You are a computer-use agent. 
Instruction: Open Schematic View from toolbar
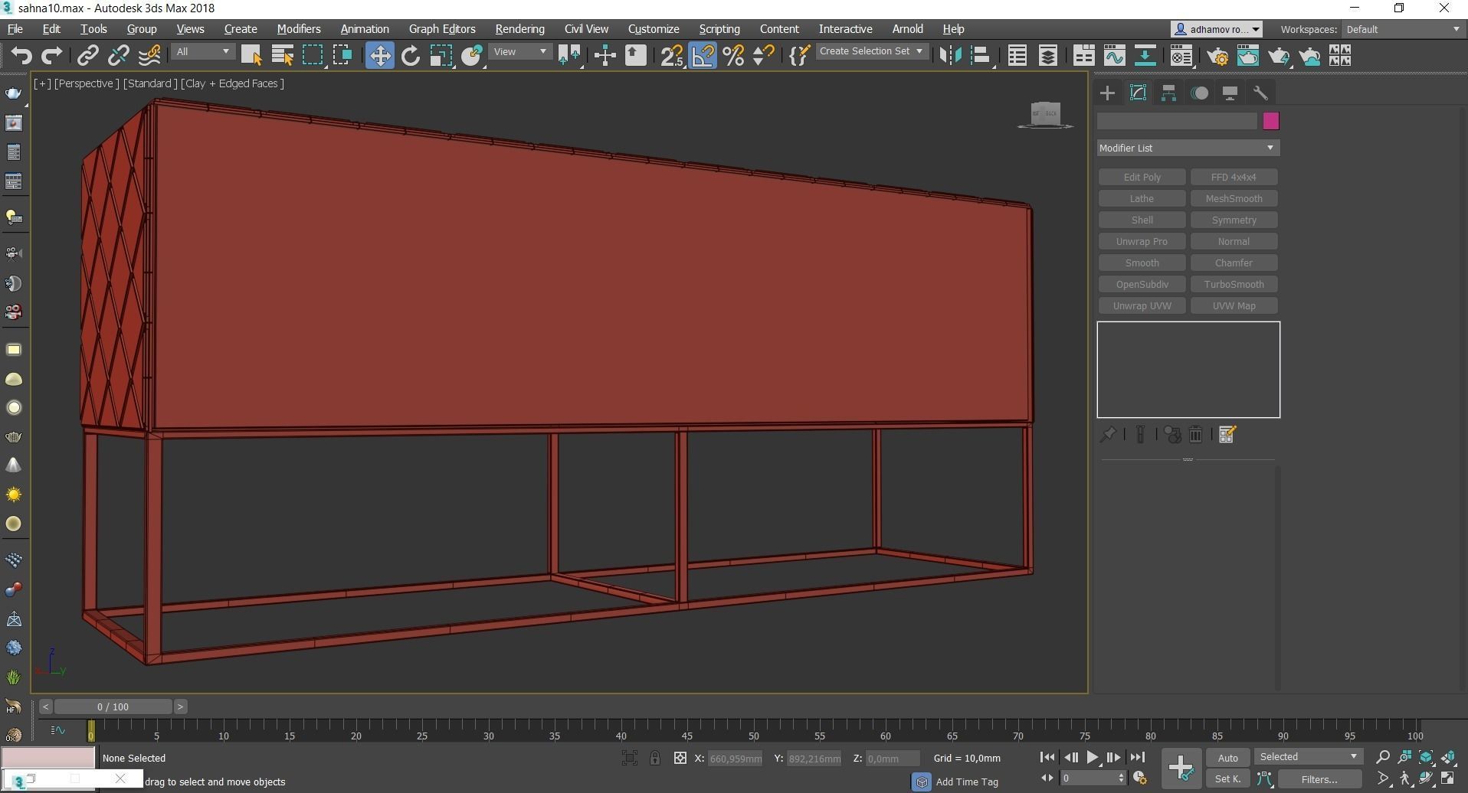point(1145,56)
